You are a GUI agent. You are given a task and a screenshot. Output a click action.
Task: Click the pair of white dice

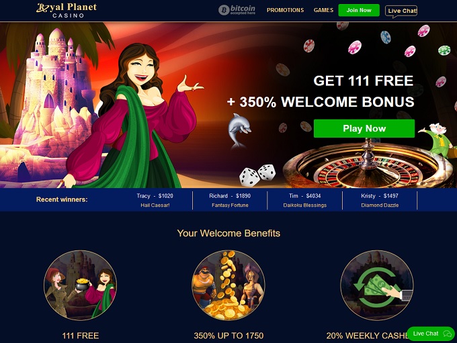click(257, 175)
